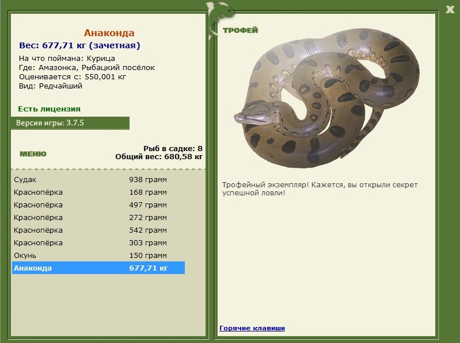Select the Краснопёрка 542 грамм row
The width and height of the screenshot is (460, 343).
98,230
